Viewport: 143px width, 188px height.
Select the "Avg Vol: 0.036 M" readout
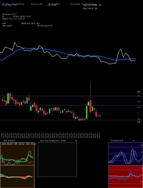tap(92, 5)
